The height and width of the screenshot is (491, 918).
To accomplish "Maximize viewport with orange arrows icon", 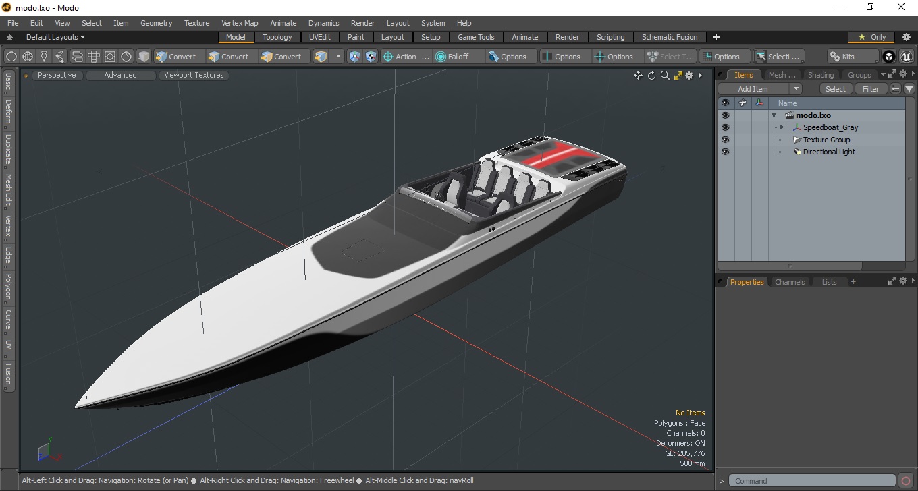I will click(x=678, y=76).
